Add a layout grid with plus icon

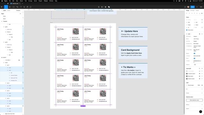pyautogui.click(x=202, y=68)
